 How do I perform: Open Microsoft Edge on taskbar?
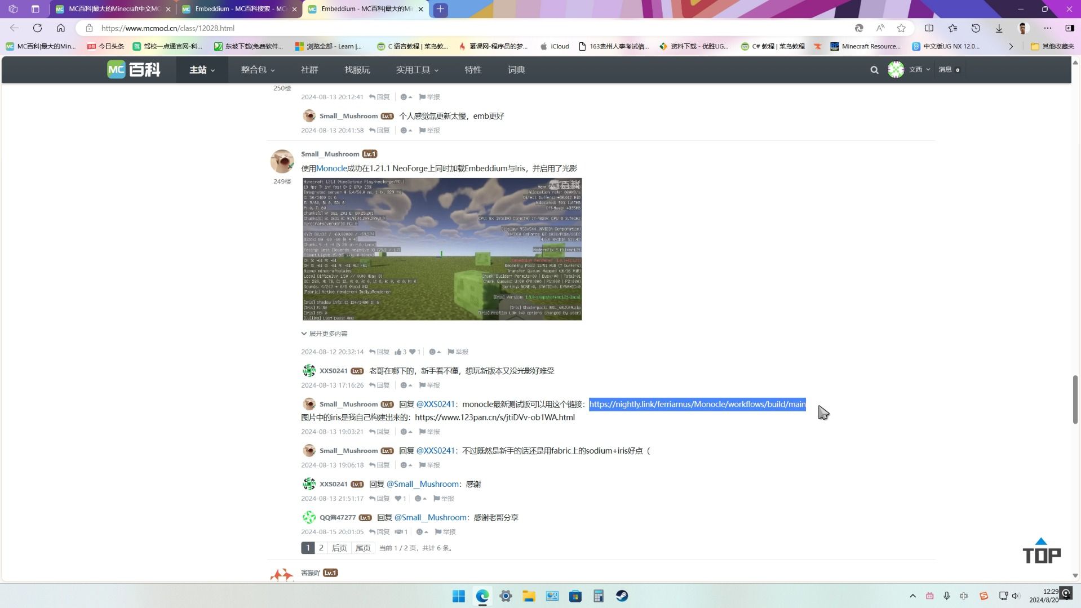click(x=482, y=596)
